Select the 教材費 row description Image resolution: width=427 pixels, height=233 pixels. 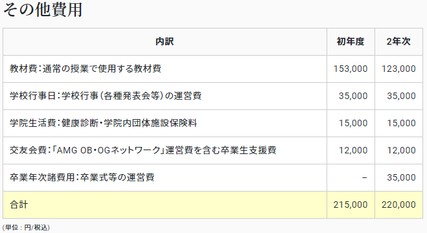click(86, 69)
